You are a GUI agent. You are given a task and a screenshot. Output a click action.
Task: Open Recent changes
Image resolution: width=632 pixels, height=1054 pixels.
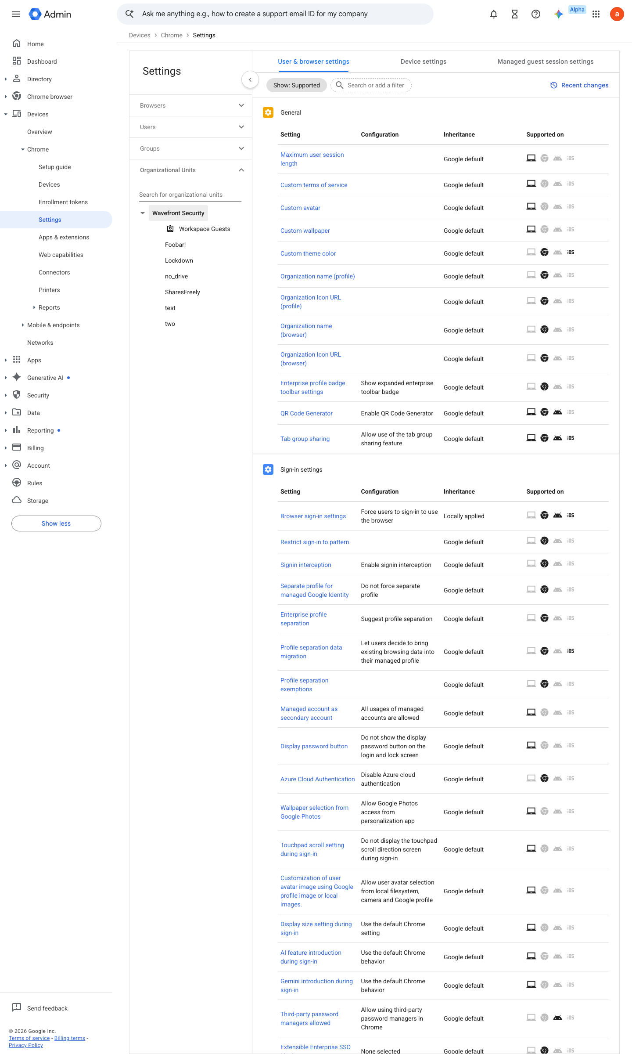click(x=579, y=85)
